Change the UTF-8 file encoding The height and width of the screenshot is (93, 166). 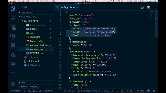115,91
